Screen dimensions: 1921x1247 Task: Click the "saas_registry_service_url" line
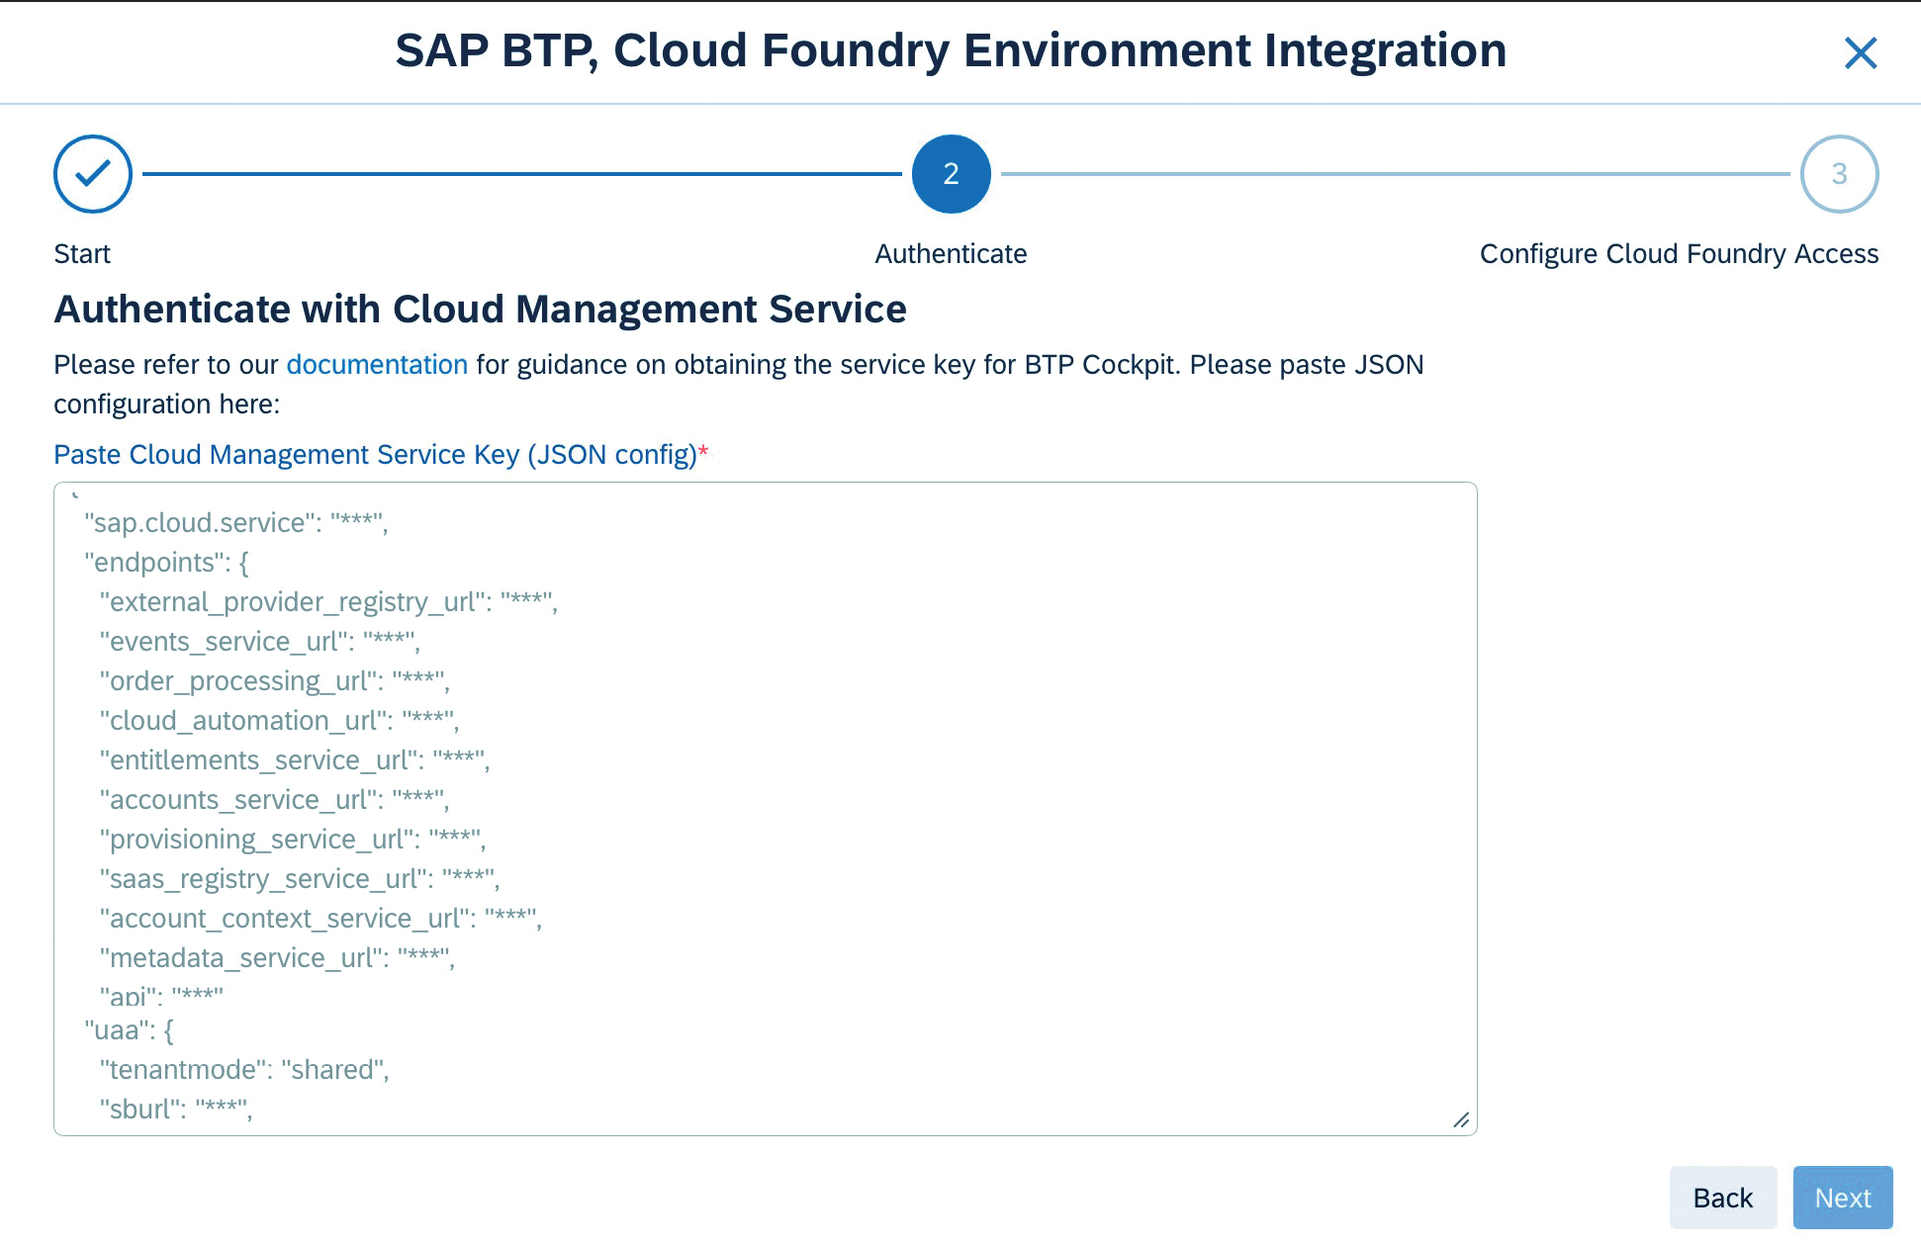[300, 878]
